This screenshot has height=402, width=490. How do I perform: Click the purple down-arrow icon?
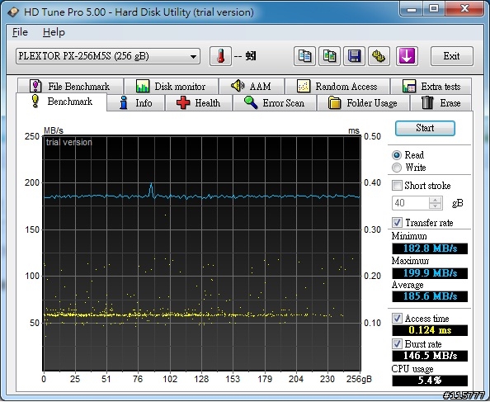coord(407,56)
